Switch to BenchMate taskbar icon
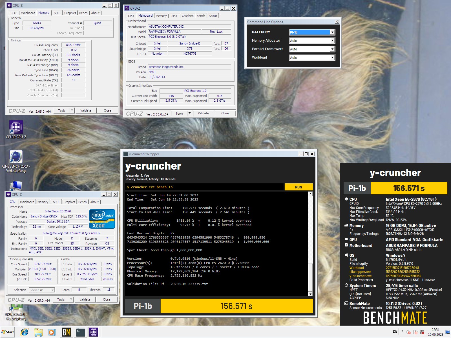Viewport: 451px width, 338px height. click(66, 332)
